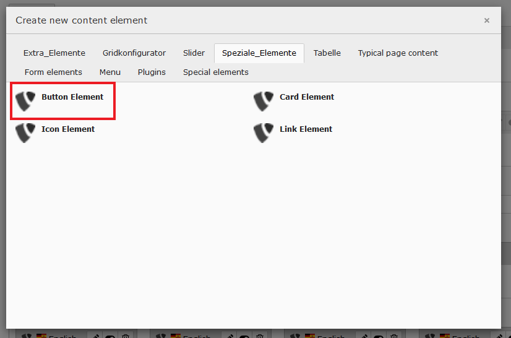Go to the Typical page content tab
Screen dimensions: 511x338
pos(398,53)
